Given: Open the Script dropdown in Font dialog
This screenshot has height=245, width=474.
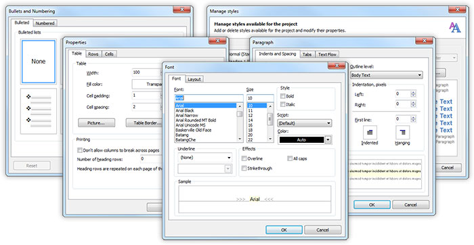Looking at the screenshot, I should (x=305, y=123).
